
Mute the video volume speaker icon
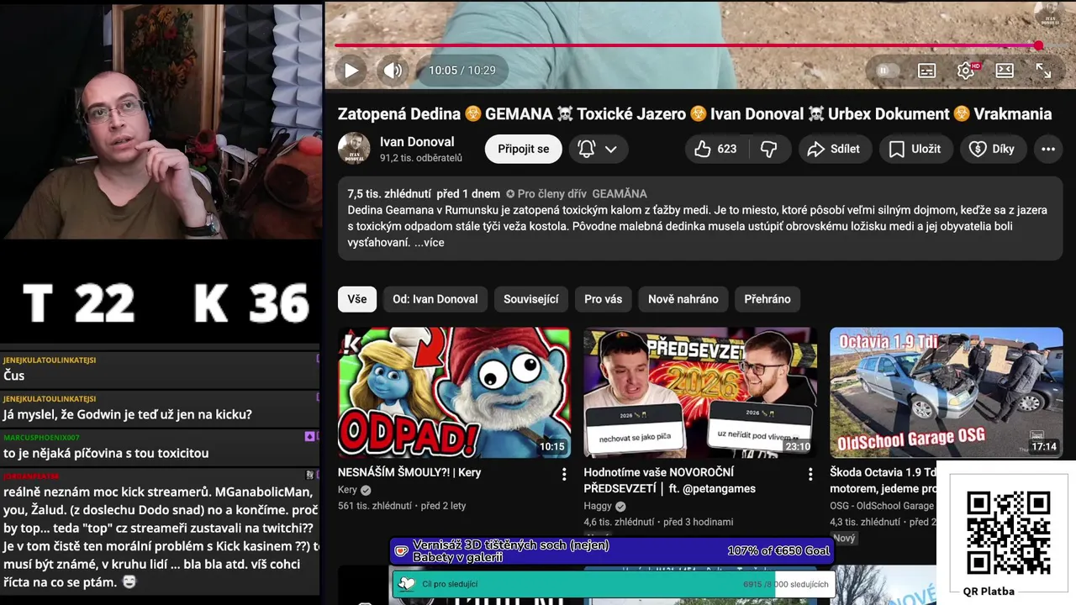(393, 71)
